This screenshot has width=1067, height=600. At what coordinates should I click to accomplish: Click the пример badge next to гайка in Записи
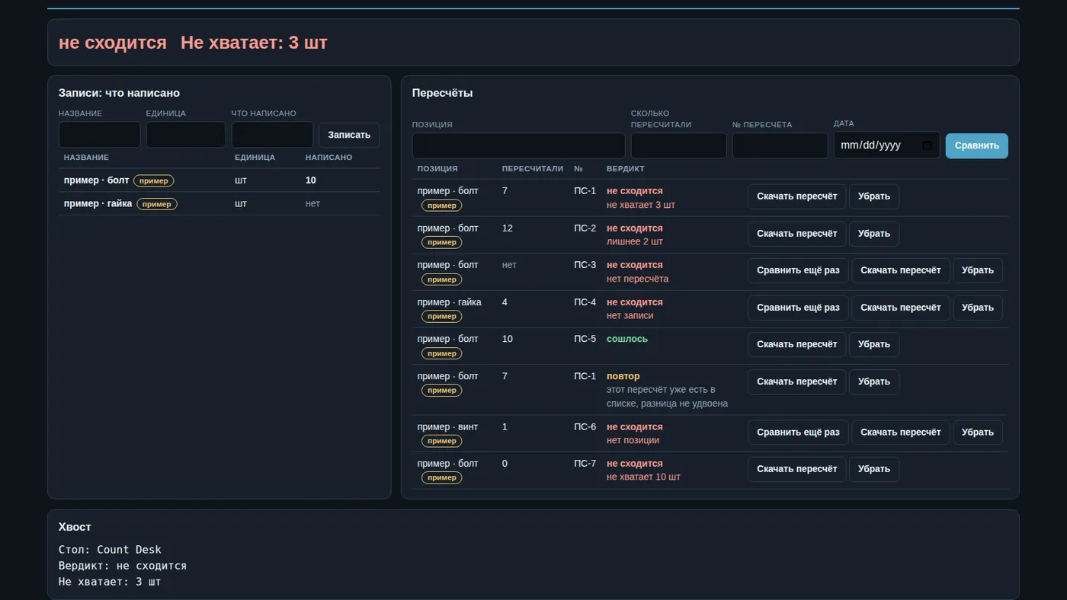156,204
